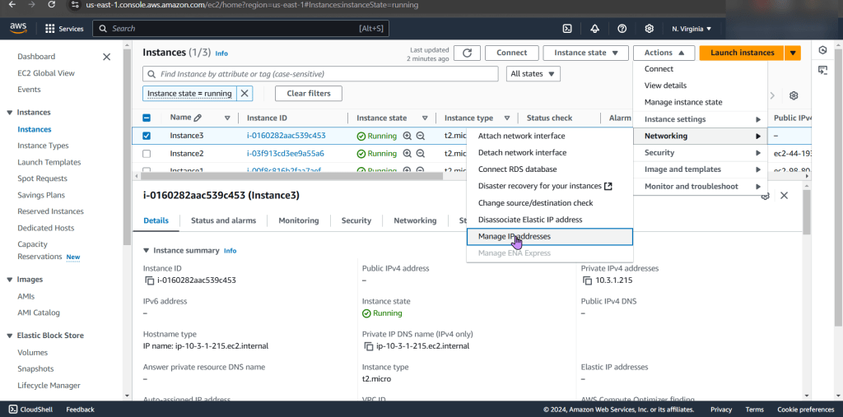
Task: Open the CloudShell icon in top navigation bar
Action: 567,29
